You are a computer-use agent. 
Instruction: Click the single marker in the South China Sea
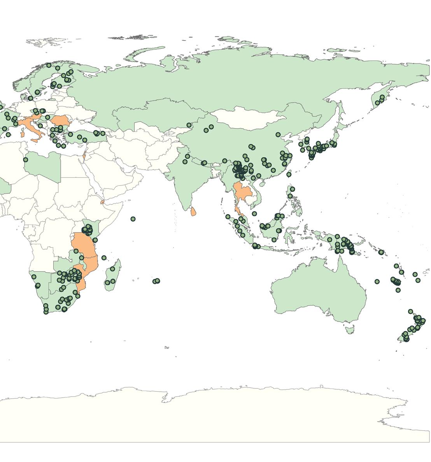[x=254, y=213]
